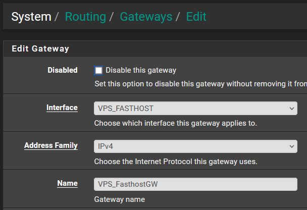This screenshot has height=210, width=307.
Task: Click the 'Choose the Internet Protocol' help text
Action: tap(176, 162)
